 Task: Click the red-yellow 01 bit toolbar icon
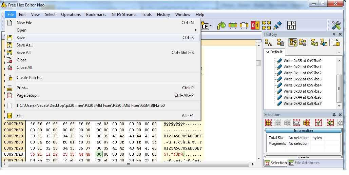click(255, 25)
